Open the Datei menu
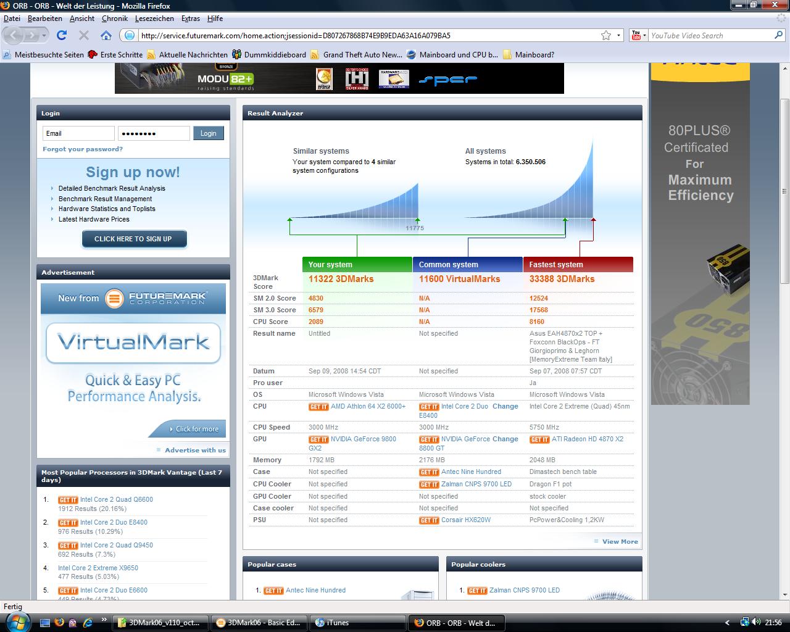Viewport: 790px width, 632px height. pos(12,19)
